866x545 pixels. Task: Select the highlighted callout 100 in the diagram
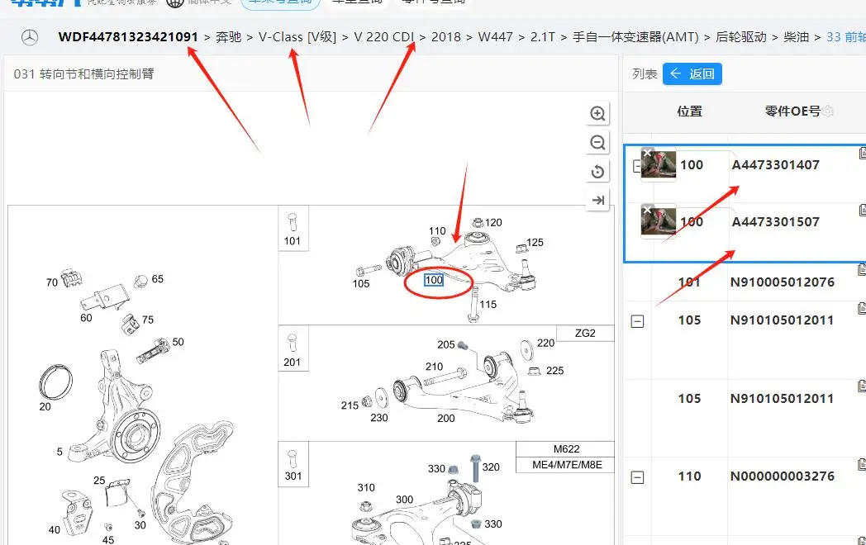(434, 280)
